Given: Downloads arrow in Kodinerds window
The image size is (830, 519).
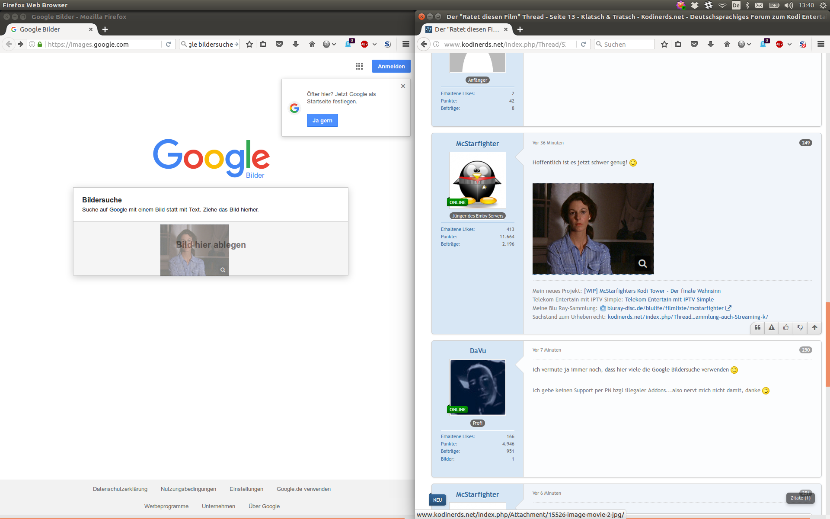Looking at the screenshot, I should [711, 44].
